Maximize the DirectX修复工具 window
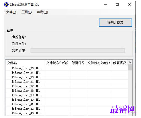The height and width of the screenshot is (118, 141). 117,5
